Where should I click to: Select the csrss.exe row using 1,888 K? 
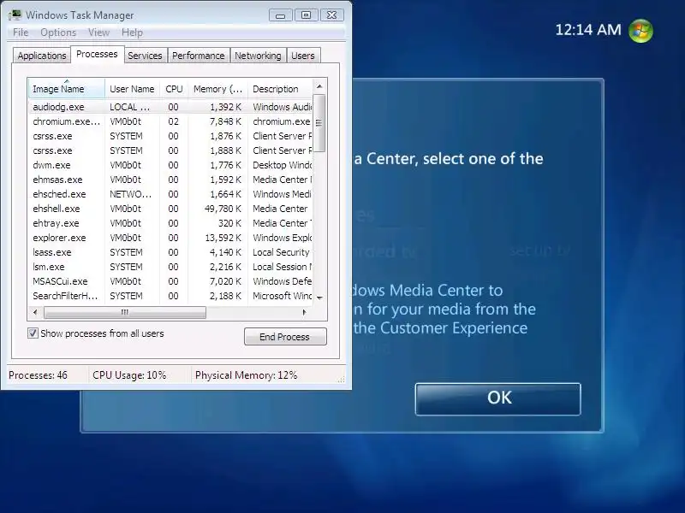click(x=170, y=150)
